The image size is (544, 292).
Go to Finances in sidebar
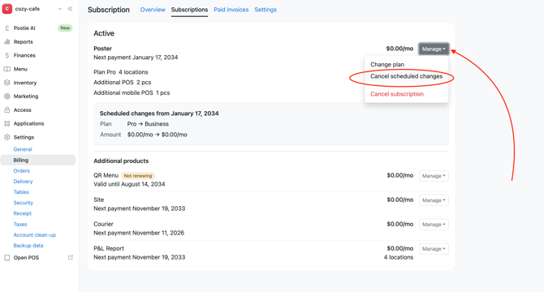point(24,55)
